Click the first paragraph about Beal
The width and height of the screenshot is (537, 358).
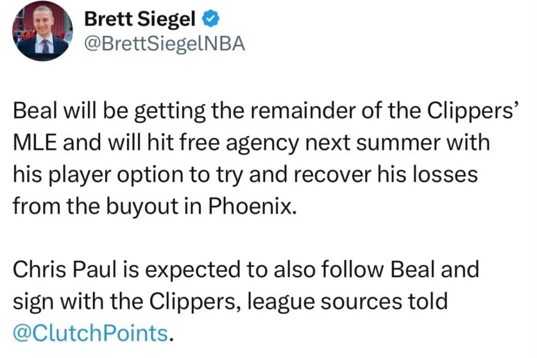(x=263, y=159)
